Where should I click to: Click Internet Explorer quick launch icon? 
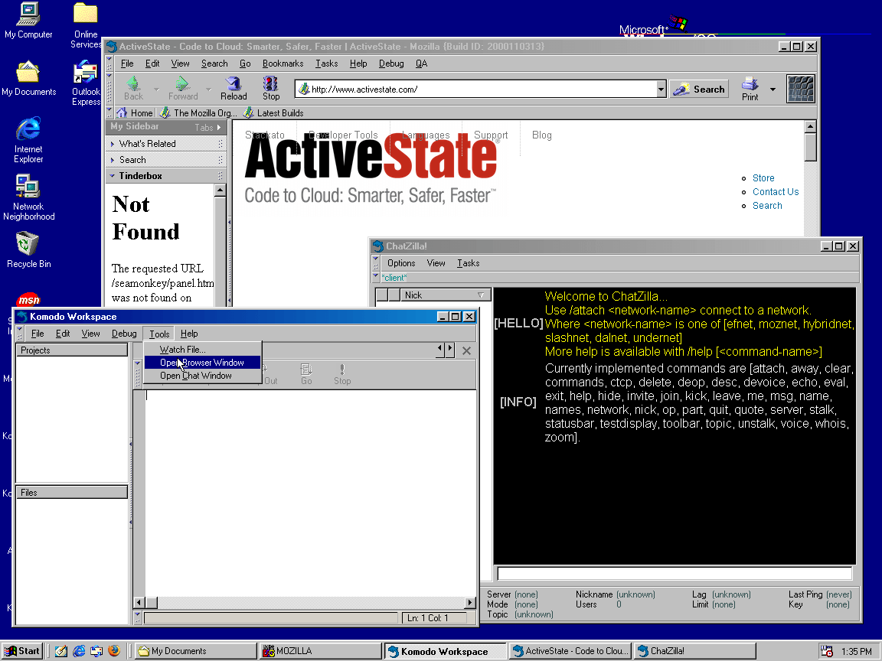(80, 651)
